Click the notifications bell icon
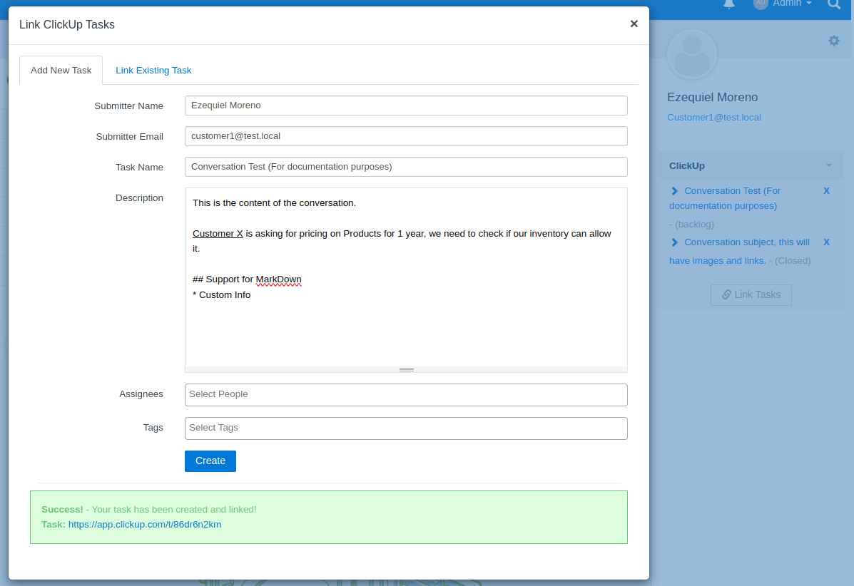 coord(728,4)
